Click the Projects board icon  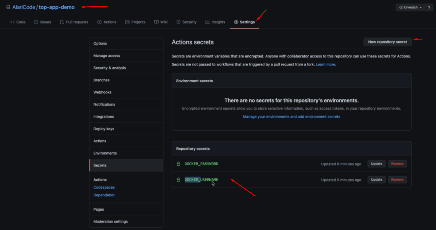click(x=127, y=22)
